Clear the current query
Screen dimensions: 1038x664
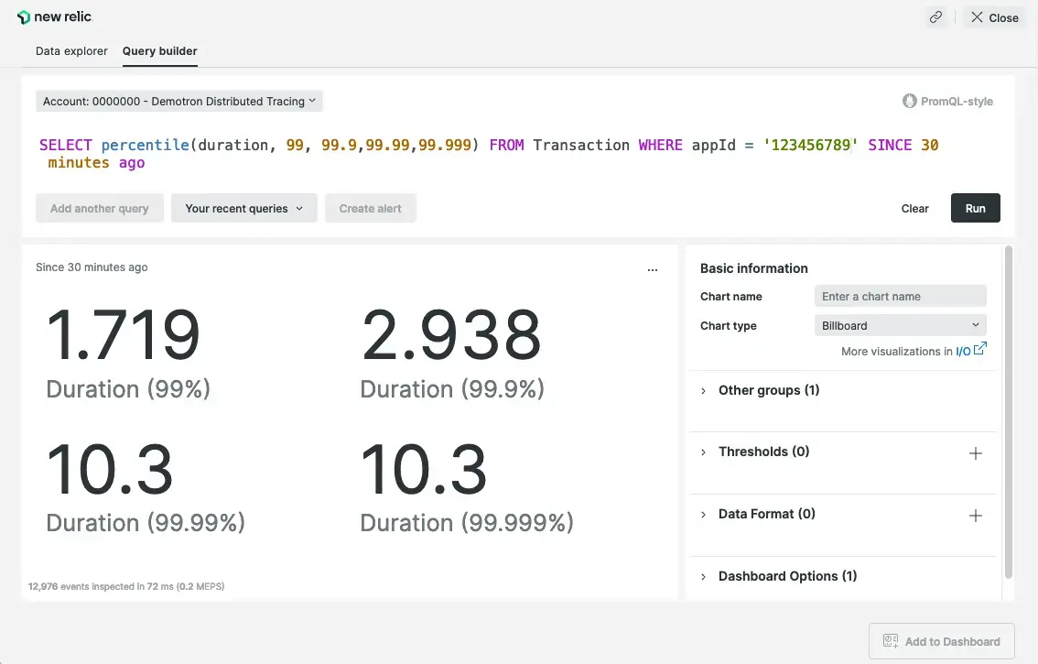tap(914, 209)
